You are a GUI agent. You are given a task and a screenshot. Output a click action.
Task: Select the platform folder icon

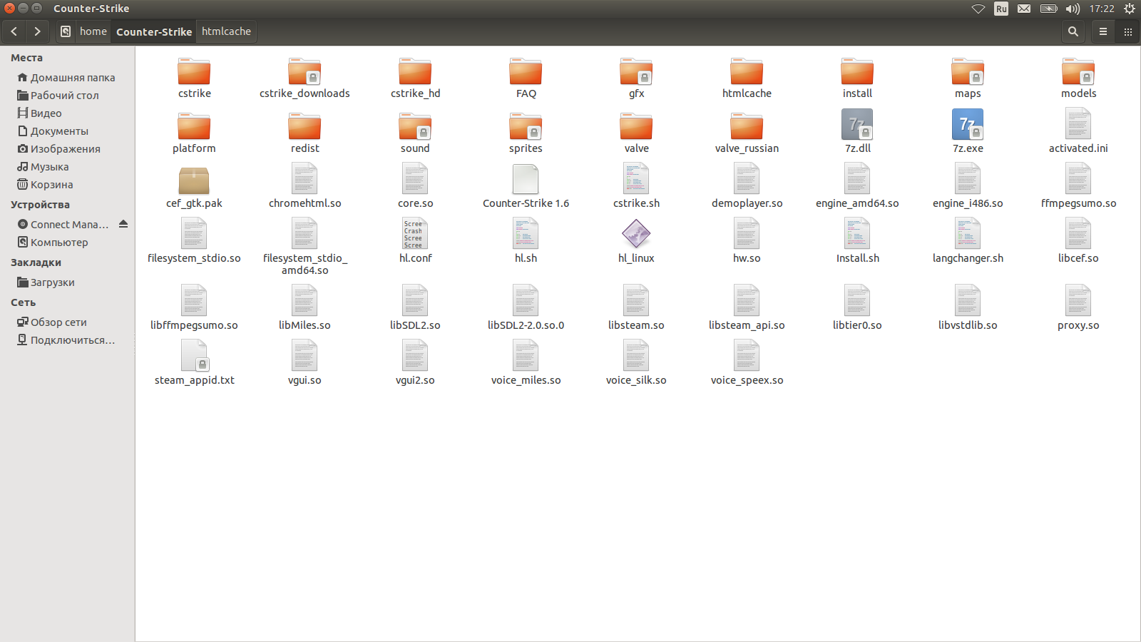click(194, 126)
